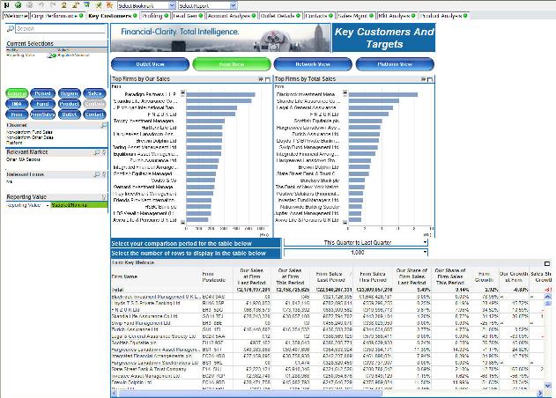The width and height of the screenshot is (556, 398).
Task: Maximize Top Firms by Total Sales chart
Action: click(430, 79)
